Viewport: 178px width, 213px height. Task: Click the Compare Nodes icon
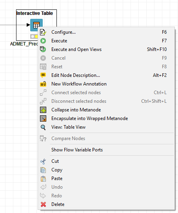pos(43,138)
